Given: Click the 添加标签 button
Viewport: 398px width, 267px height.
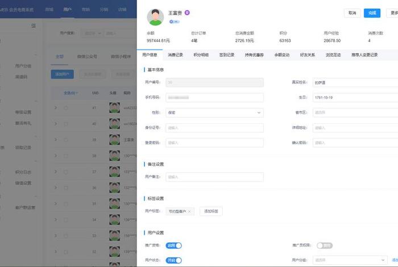Looking at the screenshot, I should (x=211, y=211).
